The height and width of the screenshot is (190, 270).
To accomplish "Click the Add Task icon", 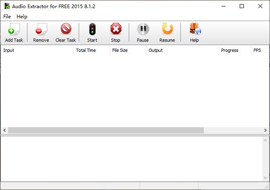I will point(13,30).
